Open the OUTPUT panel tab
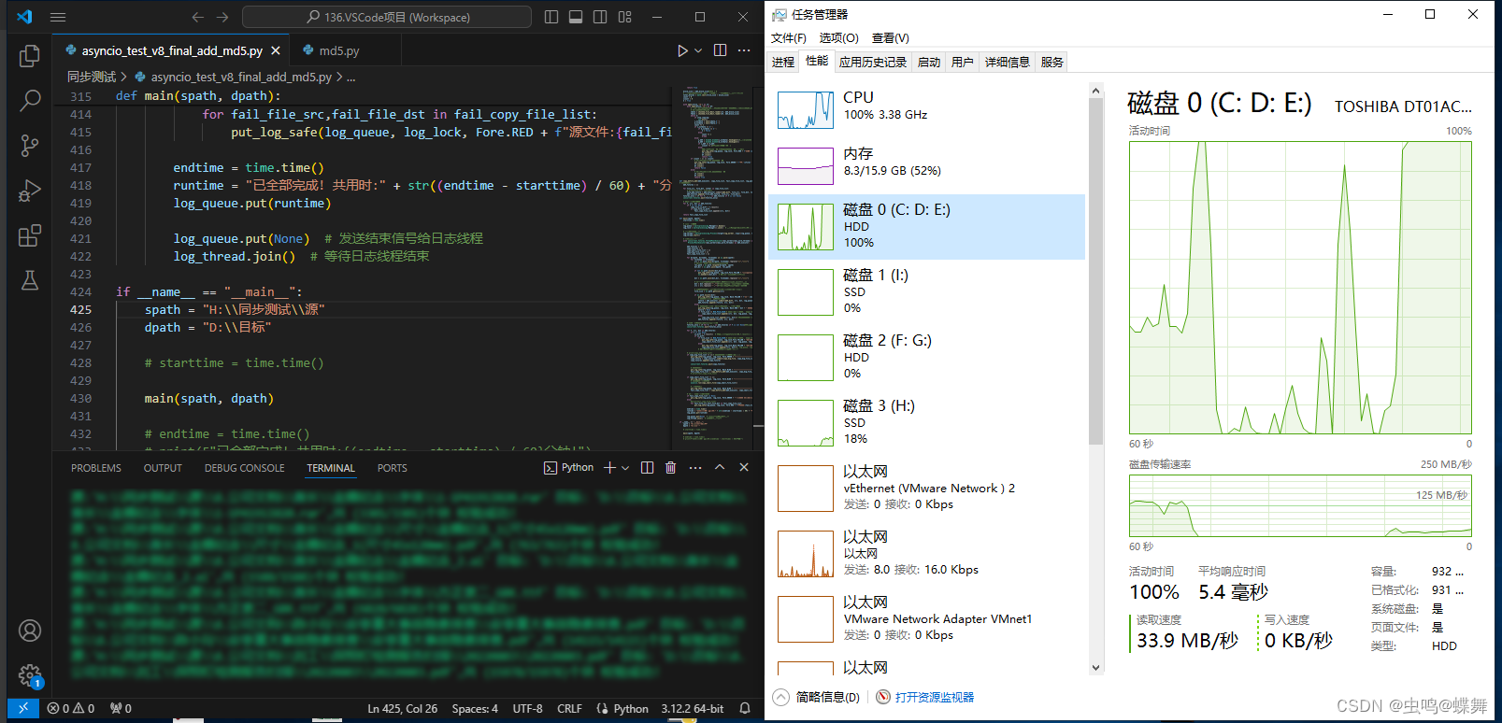The width and height of the screenshot is (1502, 723). 163,468
